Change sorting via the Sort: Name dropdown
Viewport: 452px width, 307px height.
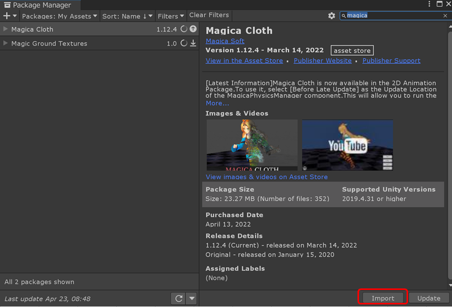pyautogui.click(x=127, y=16)
